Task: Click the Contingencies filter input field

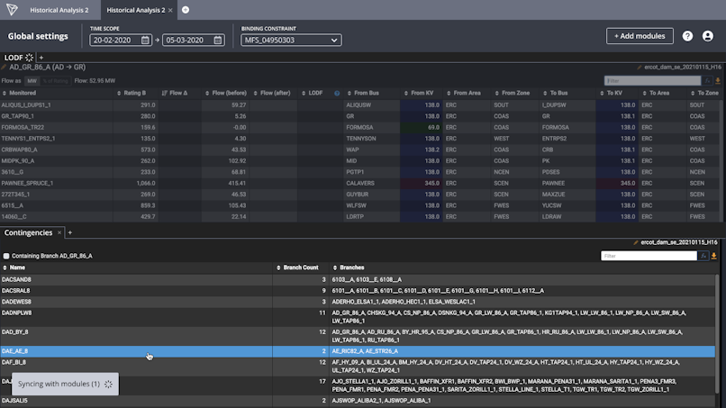Action: (649, 256)
